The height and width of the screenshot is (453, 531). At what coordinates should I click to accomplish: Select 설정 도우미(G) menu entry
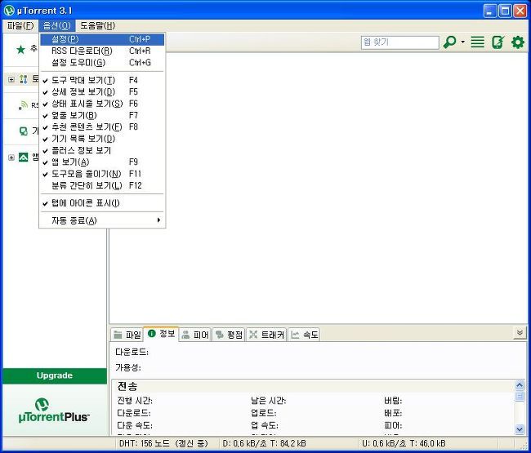point(102,63)
